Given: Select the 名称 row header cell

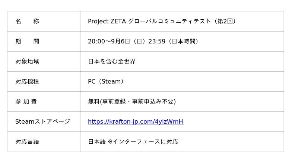Looking at the screenshot, I should coord(44,21).
